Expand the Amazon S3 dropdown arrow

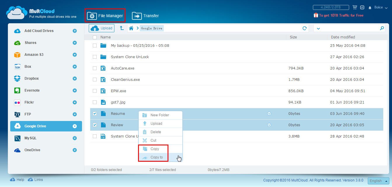[75, 55]
